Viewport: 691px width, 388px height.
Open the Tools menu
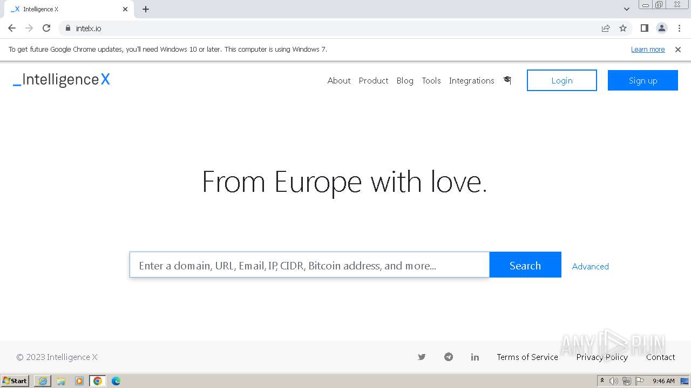431,80
